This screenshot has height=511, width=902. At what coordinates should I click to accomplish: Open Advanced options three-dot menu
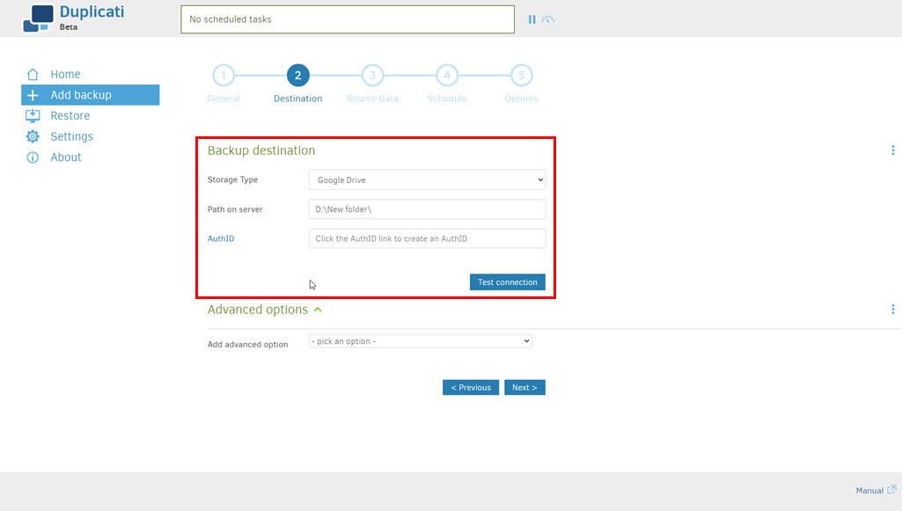[893, 310]
